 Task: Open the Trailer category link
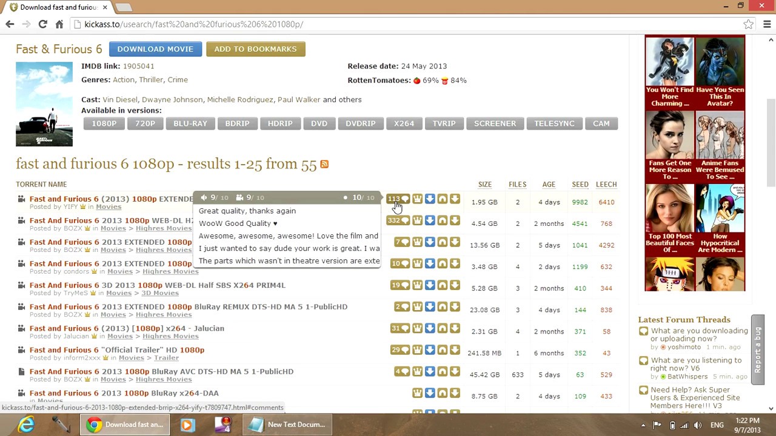coord(166,358)
